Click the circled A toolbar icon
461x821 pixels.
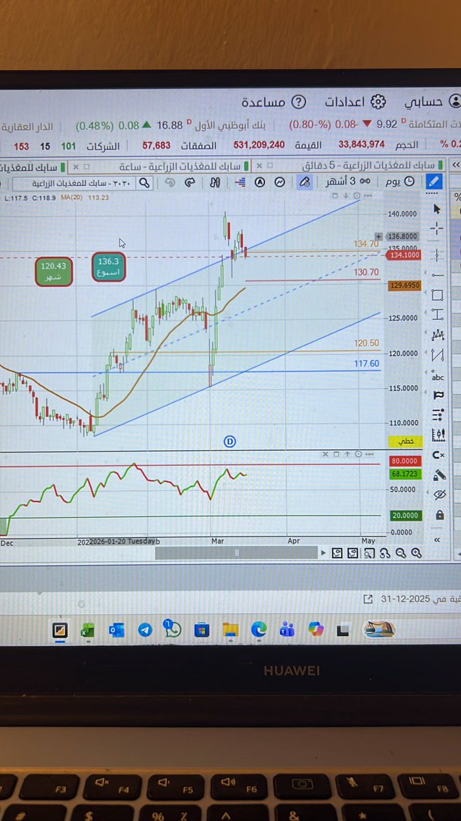pyautogui.click(x=260, y=182)
